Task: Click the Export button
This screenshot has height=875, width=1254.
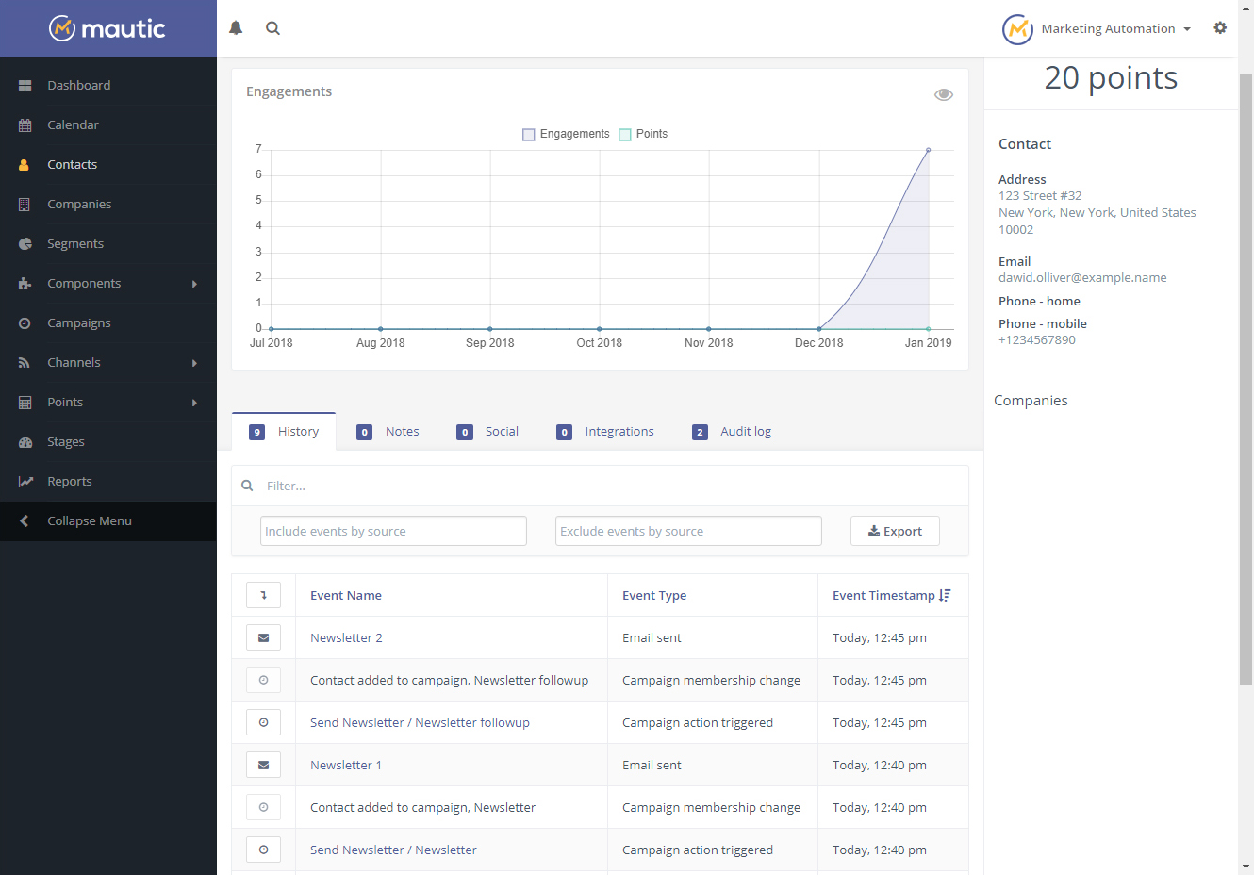Action: [895, 531]
